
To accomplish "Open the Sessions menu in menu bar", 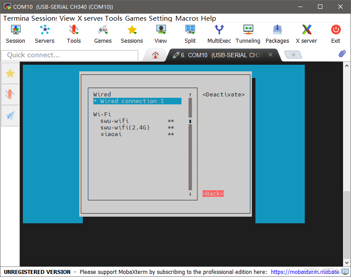I will (x=44, y=18).
